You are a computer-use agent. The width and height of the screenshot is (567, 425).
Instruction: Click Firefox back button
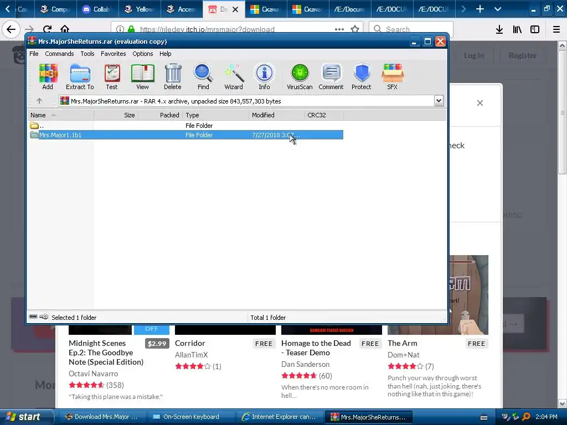click(x=11, y=29)
